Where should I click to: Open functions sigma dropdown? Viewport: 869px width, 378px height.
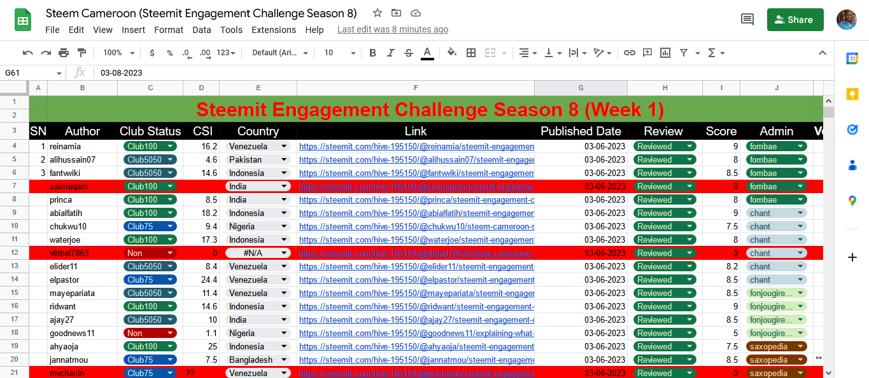(x=716, y=53)
